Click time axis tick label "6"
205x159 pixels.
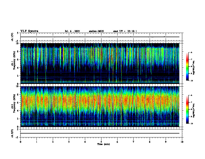118,142
